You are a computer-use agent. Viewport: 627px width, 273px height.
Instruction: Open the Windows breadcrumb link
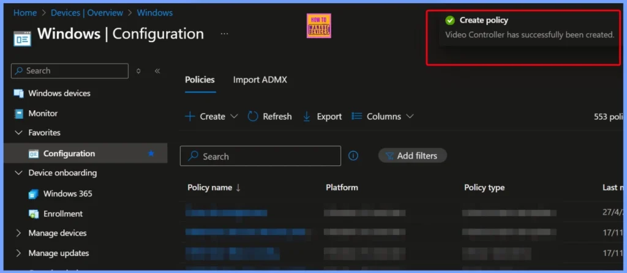tap(155, 13)
